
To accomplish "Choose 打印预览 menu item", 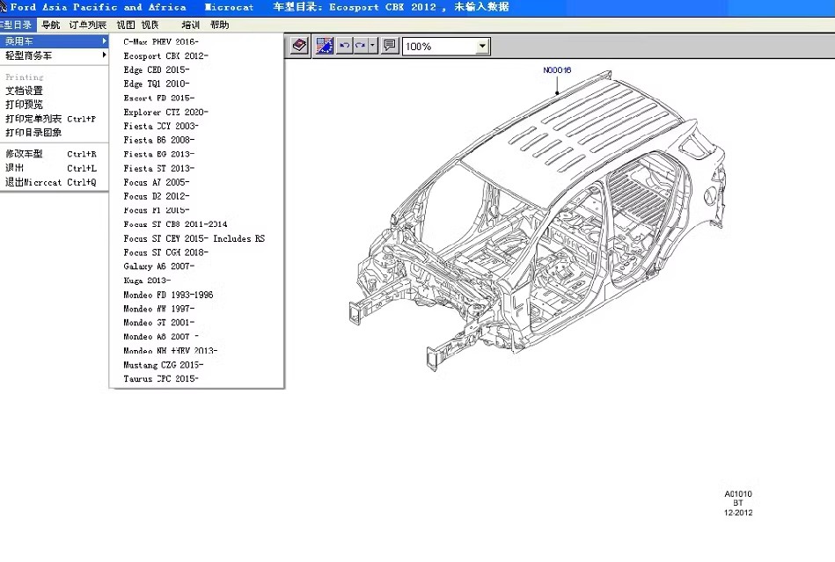I will 55,105.
